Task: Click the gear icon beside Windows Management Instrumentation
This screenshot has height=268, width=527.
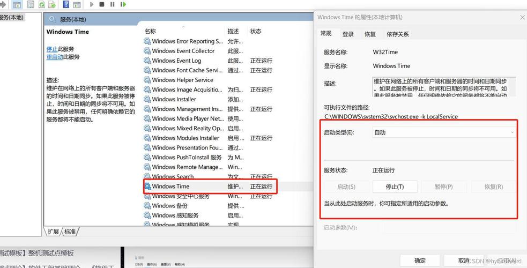Action: [x=147, y=109]
